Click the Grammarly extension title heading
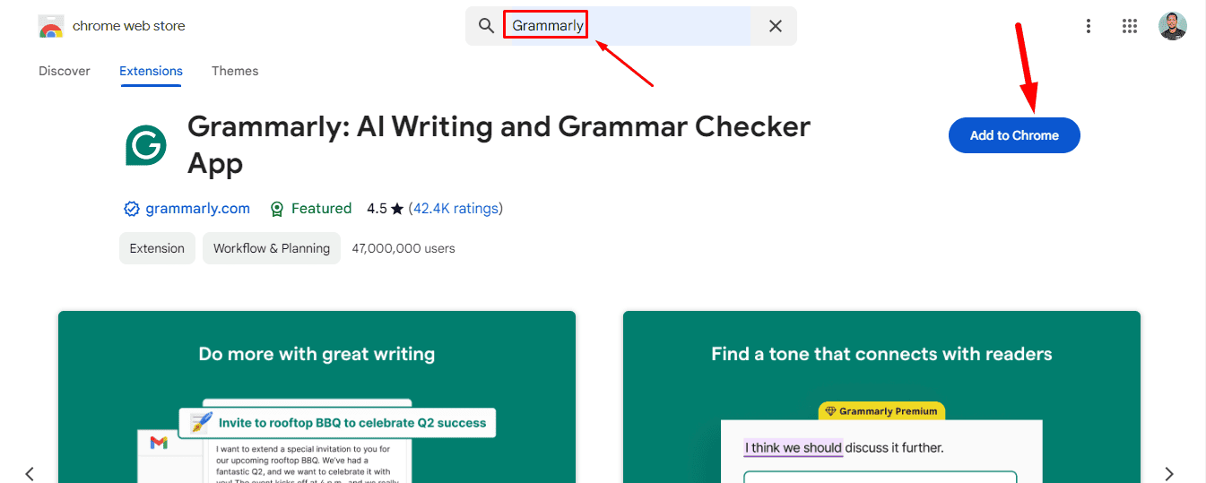Viewport: 1206px width, 483px height. tap(499, 145)
